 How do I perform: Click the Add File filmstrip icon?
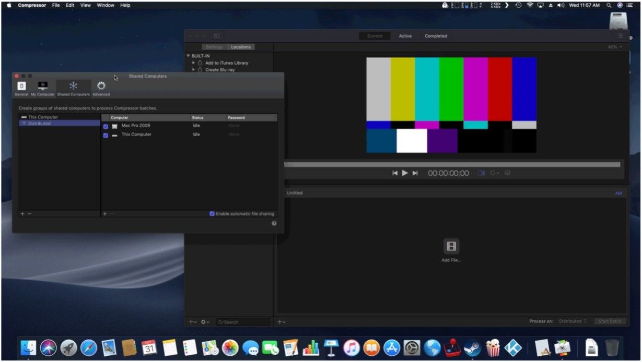pyautogui.click(x=451, y=246)
